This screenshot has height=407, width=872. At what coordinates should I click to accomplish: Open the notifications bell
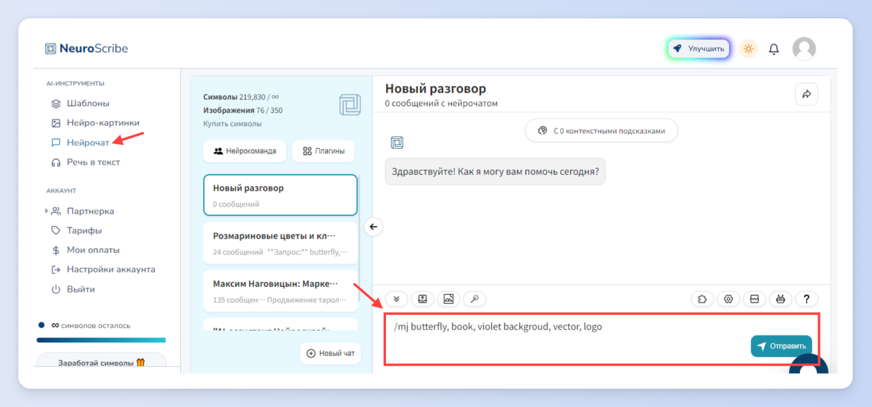(x=774, y=49)
